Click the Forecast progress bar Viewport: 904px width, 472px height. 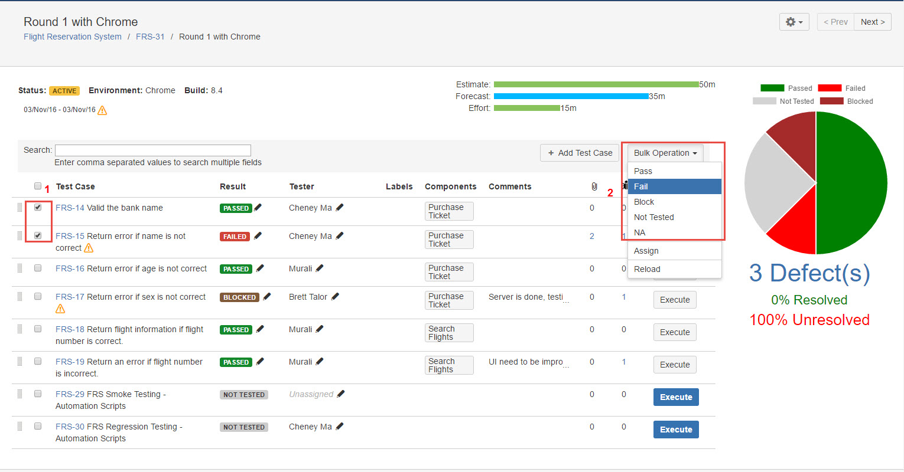tap(571, 96)
